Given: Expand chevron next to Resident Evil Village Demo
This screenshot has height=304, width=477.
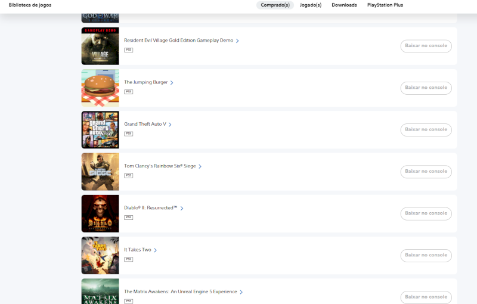Looking at the screenshot, I should 237,41.
